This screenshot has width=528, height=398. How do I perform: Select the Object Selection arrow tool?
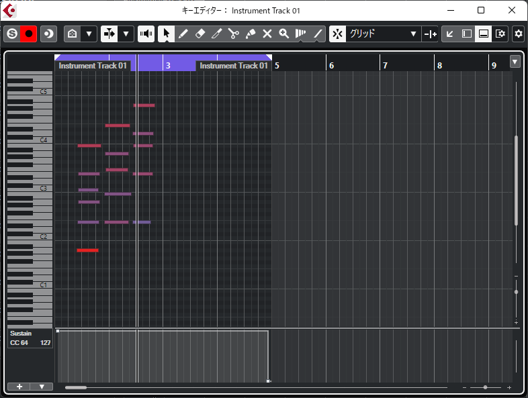[x=167, y=34]
